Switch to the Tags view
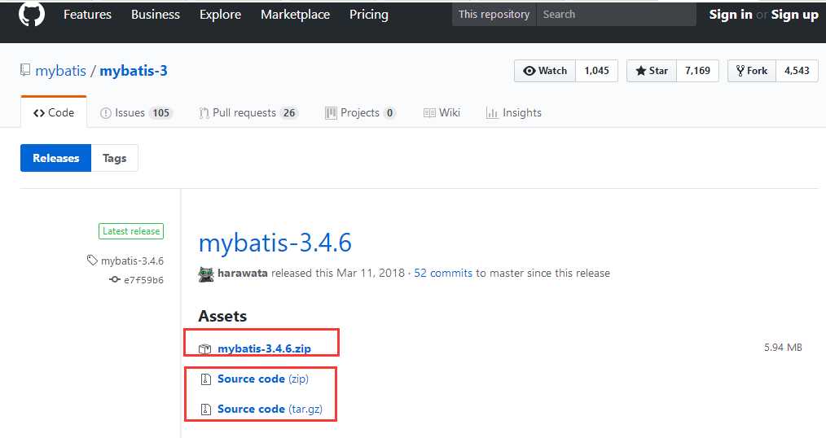This screenshot has width=826, height=438. [x=114, y=158]
